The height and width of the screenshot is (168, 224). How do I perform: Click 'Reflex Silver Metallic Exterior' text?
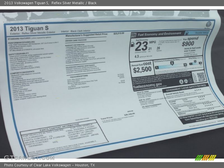point(38,33)
